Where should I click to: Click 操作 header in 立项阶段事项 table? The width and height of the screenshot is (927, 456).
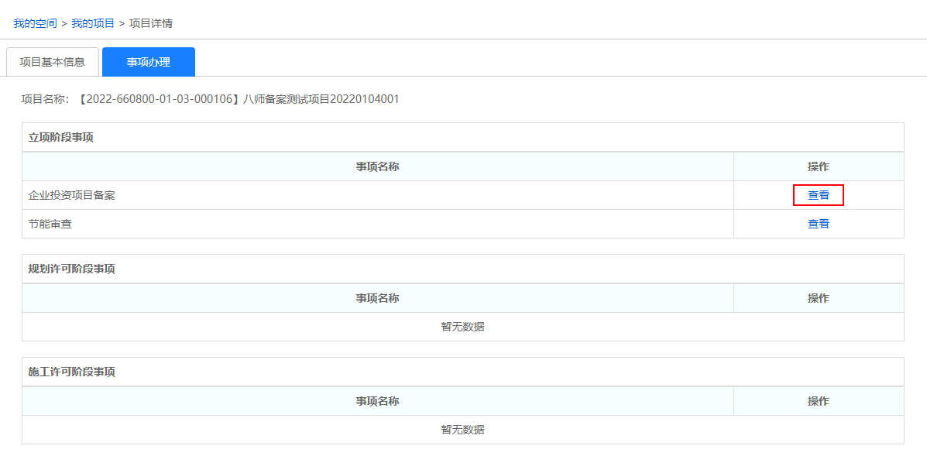pyautogui.click(x=818, y=166)
